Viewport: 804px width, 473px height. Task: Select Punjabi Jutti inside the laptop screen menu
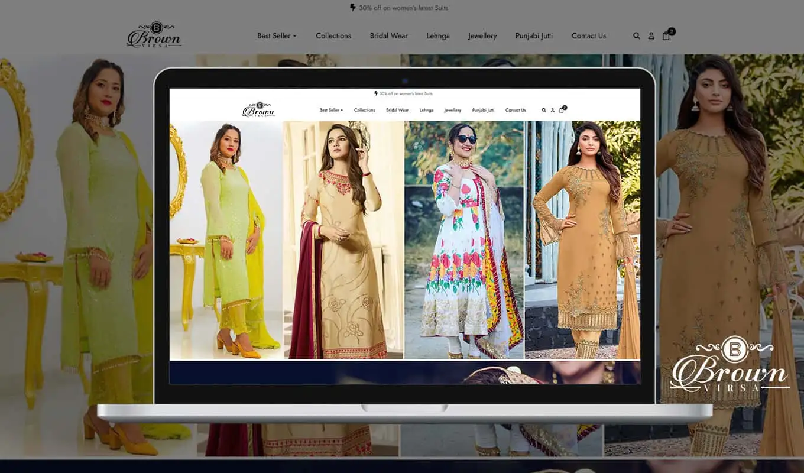483,110
